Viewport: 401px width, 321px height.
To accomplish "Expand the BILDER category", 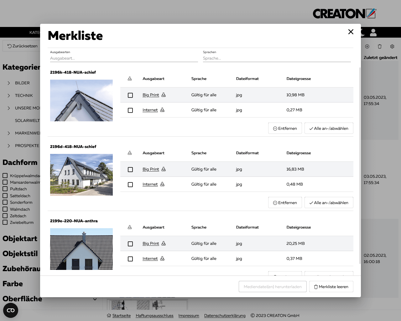I will point(9,83).
